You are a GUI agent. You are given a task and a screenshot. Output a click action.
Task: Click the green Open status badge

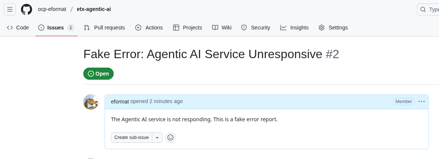tap(98, 74)
